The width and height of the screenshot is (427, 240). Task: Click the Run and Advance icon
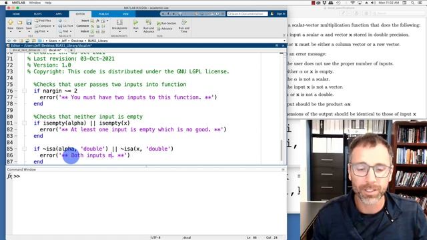click(148, 22)
